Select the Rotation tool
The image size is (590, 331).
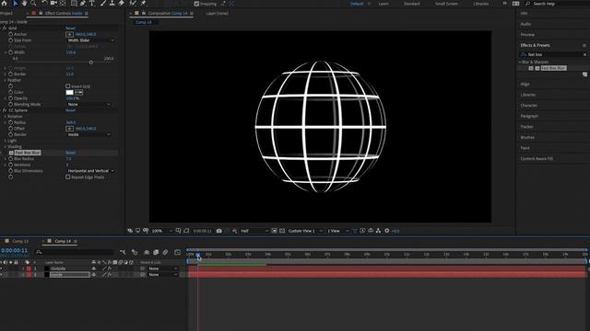pos(44,3)
